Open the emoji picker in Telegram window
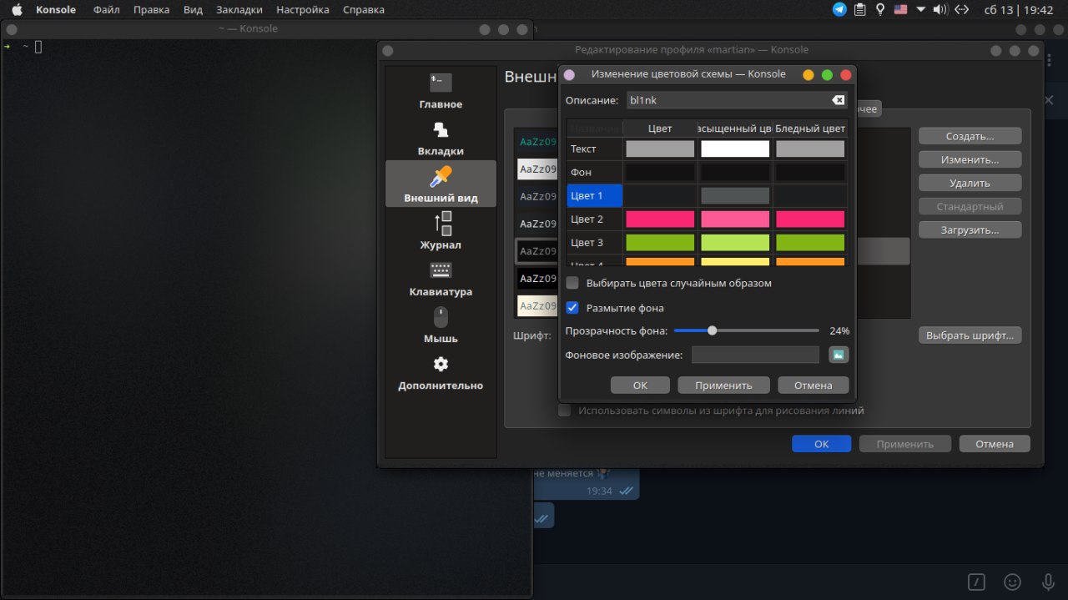The image size is (1068, 600). [x=1012, y=582]
